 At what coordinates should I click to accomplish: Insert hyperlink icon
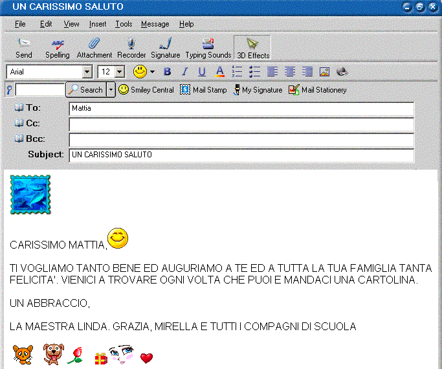(x=342, y=72)
